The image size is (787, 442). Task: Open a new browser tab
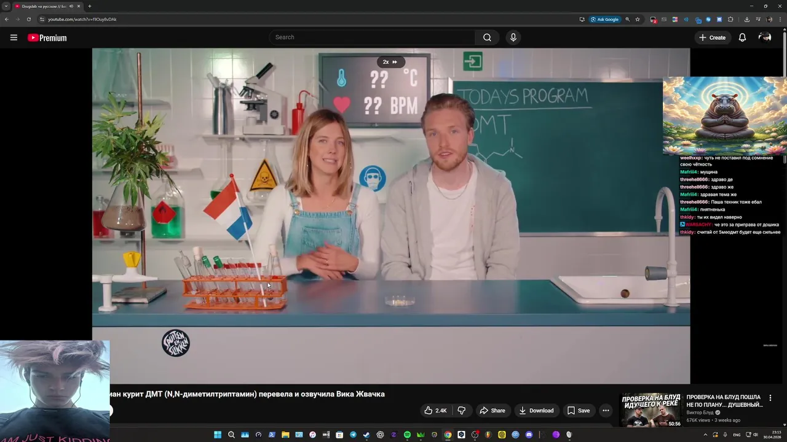[90, 6]
